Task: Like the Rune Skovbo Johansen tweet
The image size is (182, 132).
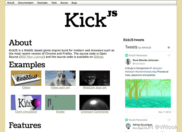Action: pos(127,111)
